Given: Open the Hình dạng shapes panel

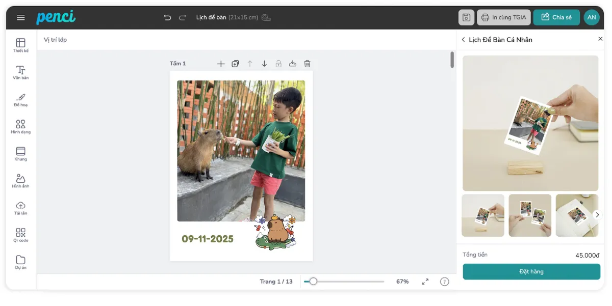Looking at the screenshot, I should click(x=21, y=126).
